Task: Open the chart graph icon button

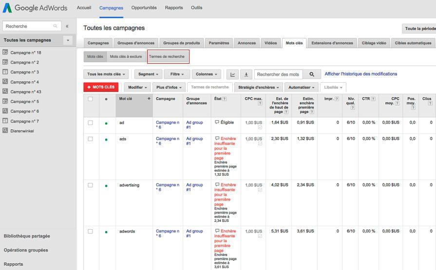Action: tap(232, 74)
